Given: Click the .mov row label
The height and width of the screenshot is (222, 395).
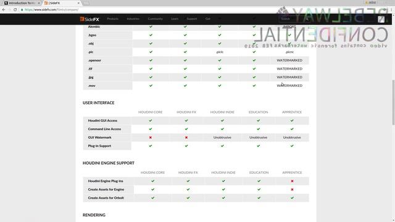Looking at the screenshot, I should 91,86.
